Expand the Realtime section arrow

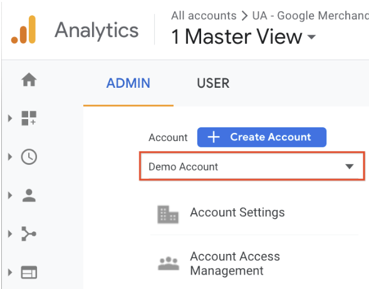click(10, 157)
